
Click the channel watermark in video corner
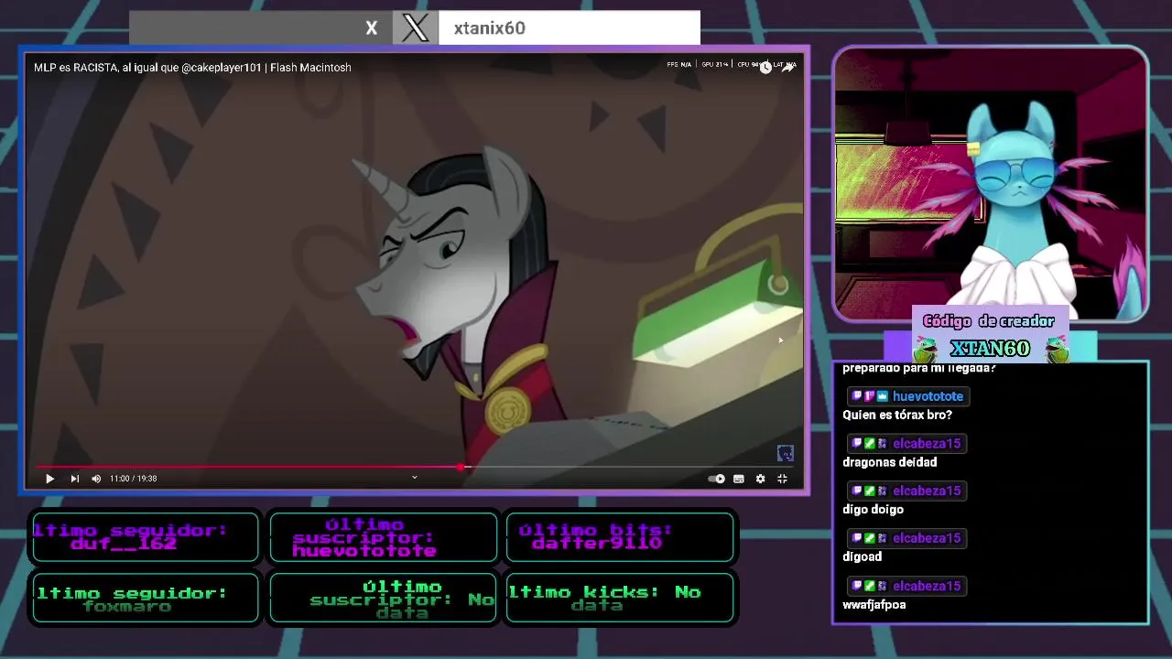tap(785, 453)
